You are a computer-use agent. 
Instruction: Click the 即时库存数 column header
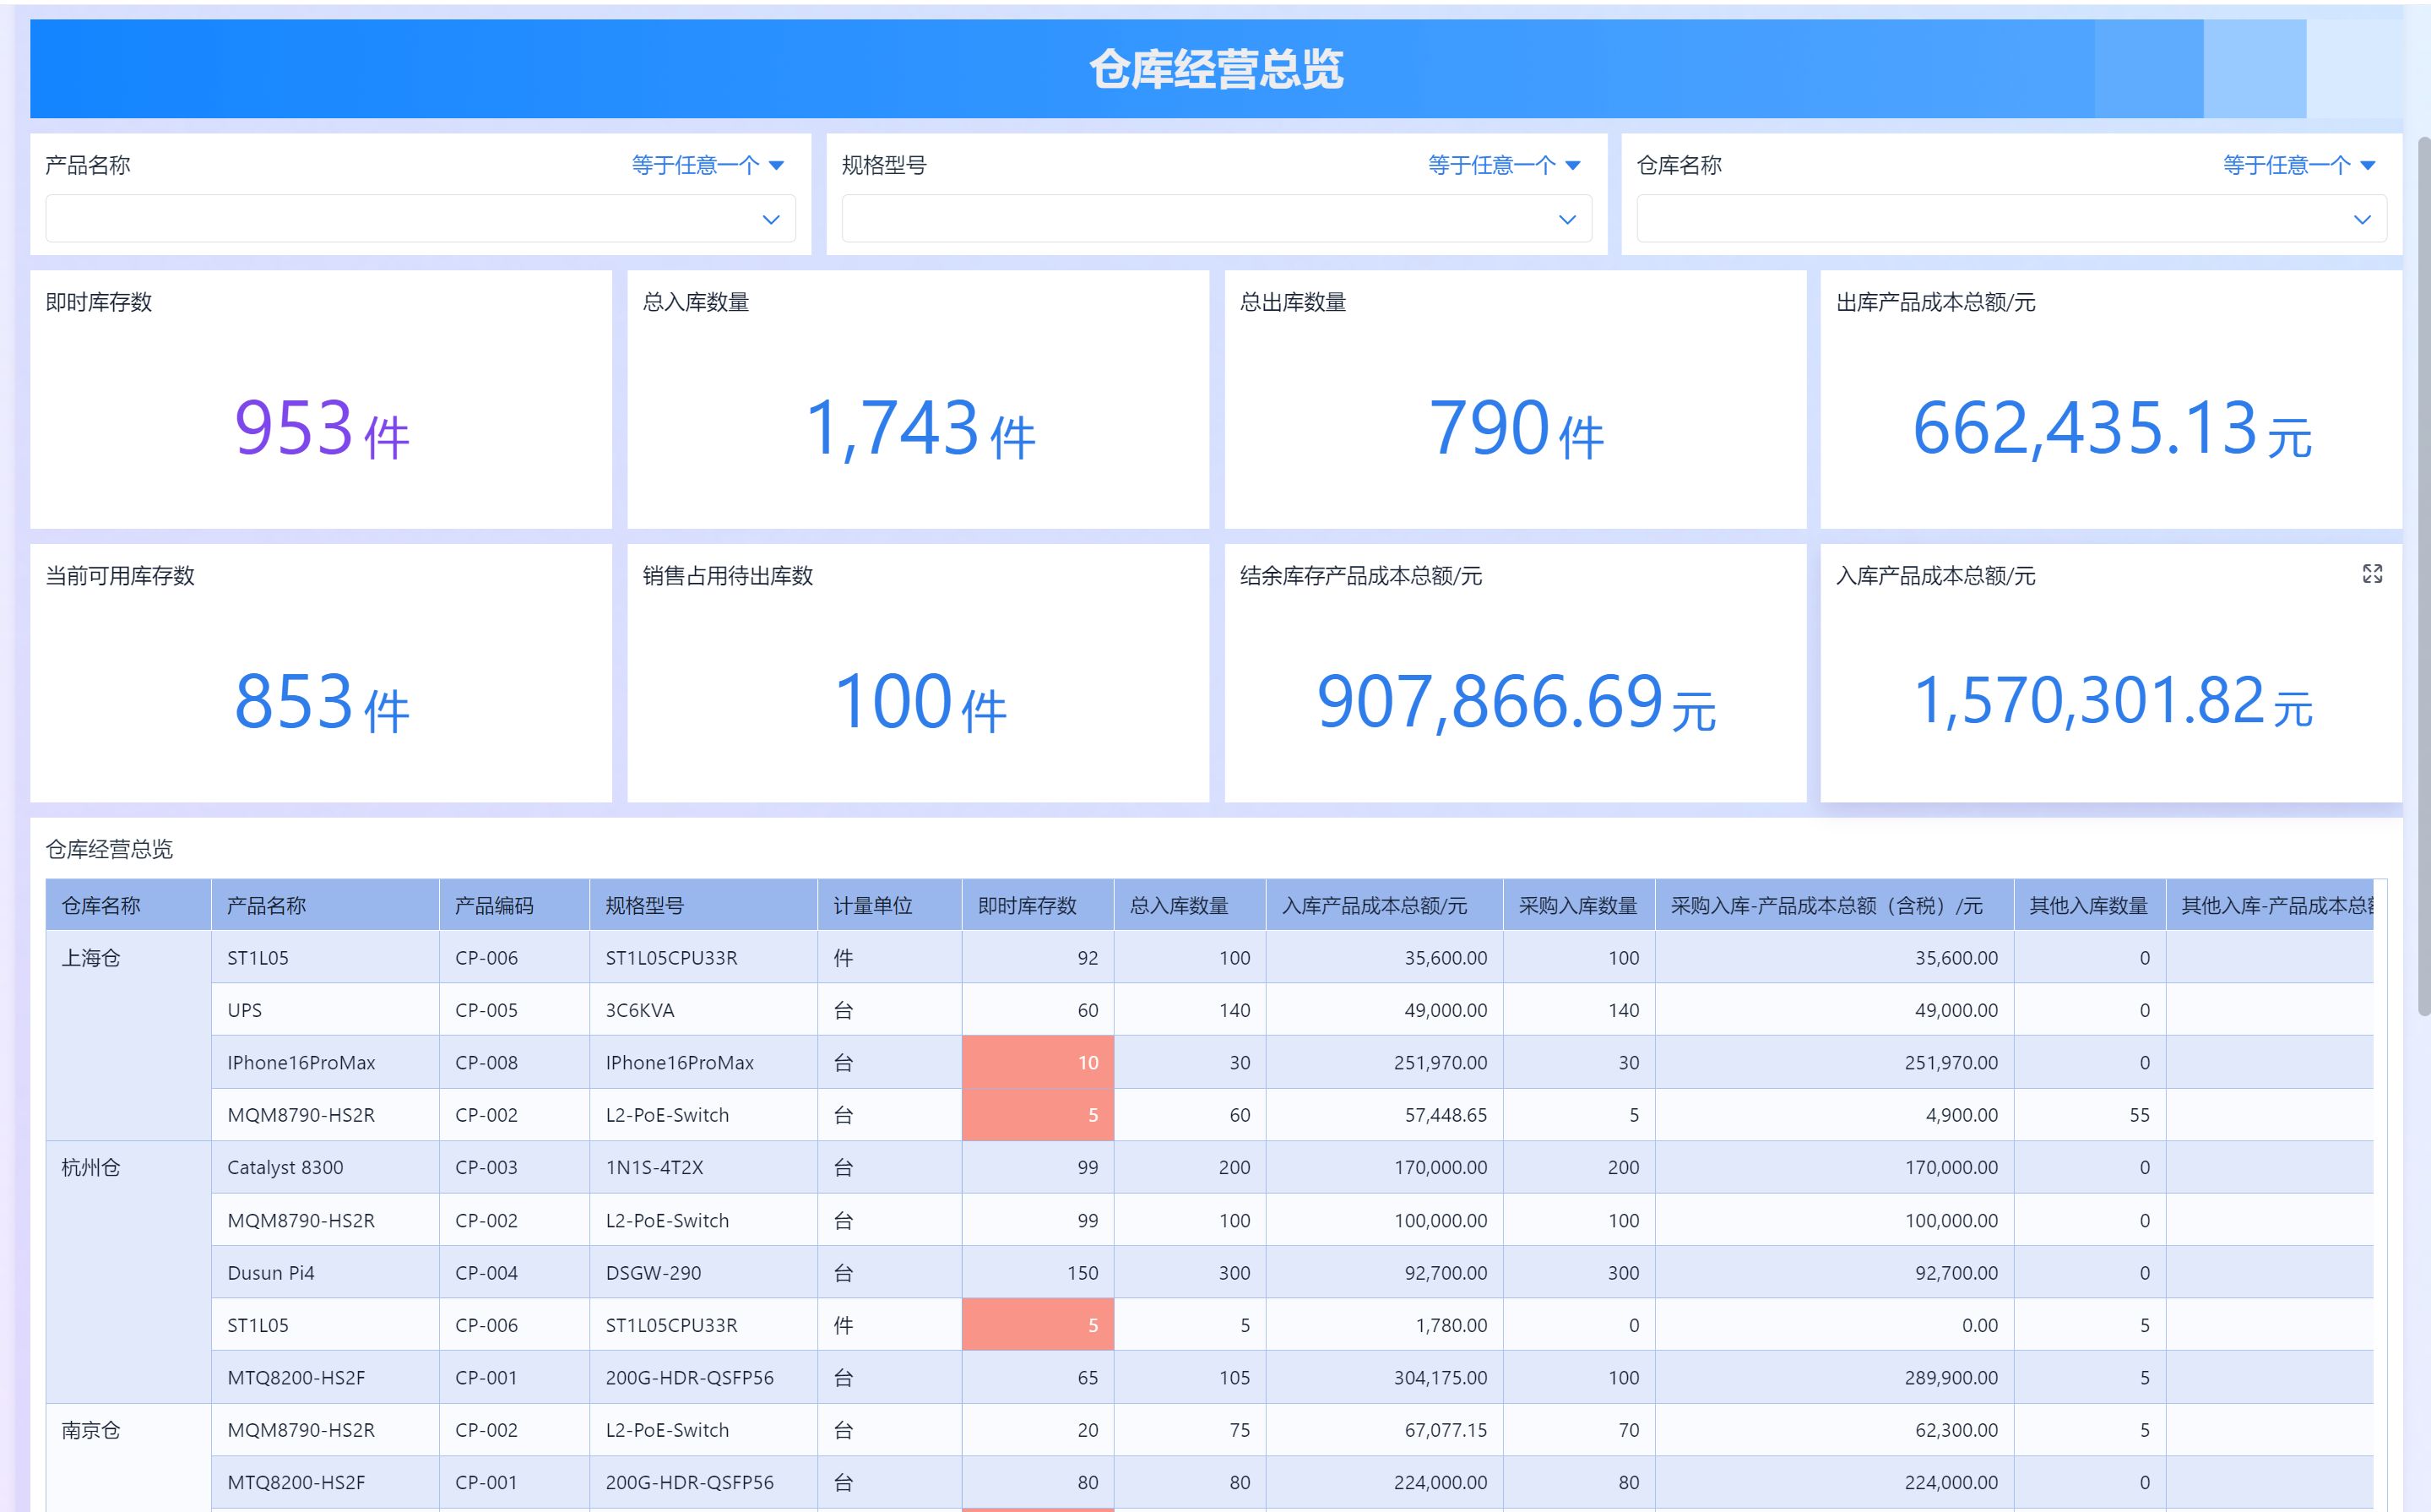pyautogui.click(x=1027, y=906)
